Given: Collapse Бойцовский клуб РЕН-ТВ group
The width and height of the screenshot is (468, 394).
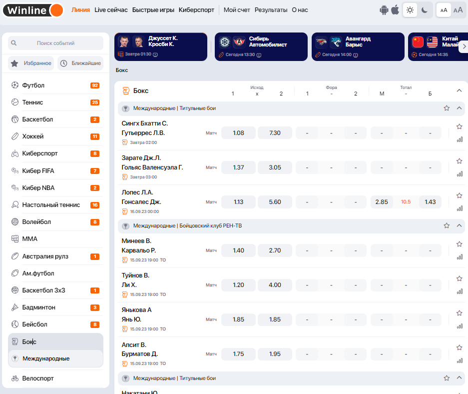Looking at the screenshot, I should [x=459, y=225].
